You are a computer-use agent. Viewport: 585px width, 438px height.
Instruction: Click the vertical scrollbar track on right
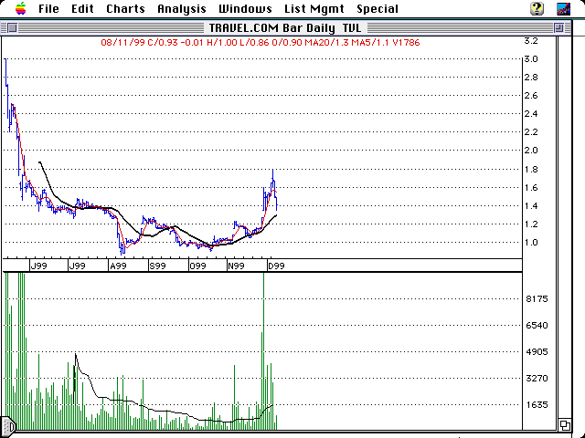(x=565, y=227)
